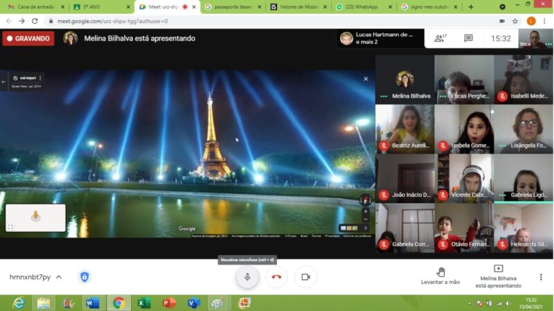Open Excel from the taskbar
The image size is (554, 311).
point(144,303)
